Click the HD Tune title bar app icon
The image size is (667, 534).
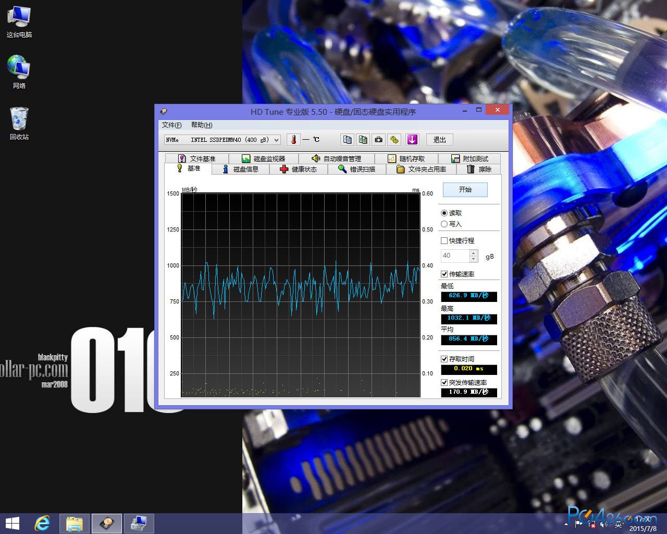click(164, 111)
